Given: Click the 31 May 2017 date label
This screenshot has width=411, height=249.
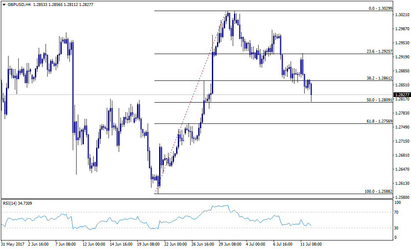Looking at the screenshot, I should [x=14, y=244].
